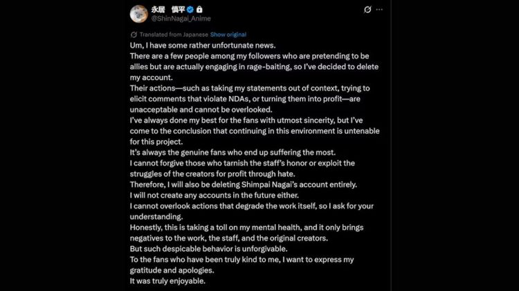The height and width of the screenshot is (291, 519).
Task: Click the 'Translated from Japanese' label
Action: (x=173, y=34)
